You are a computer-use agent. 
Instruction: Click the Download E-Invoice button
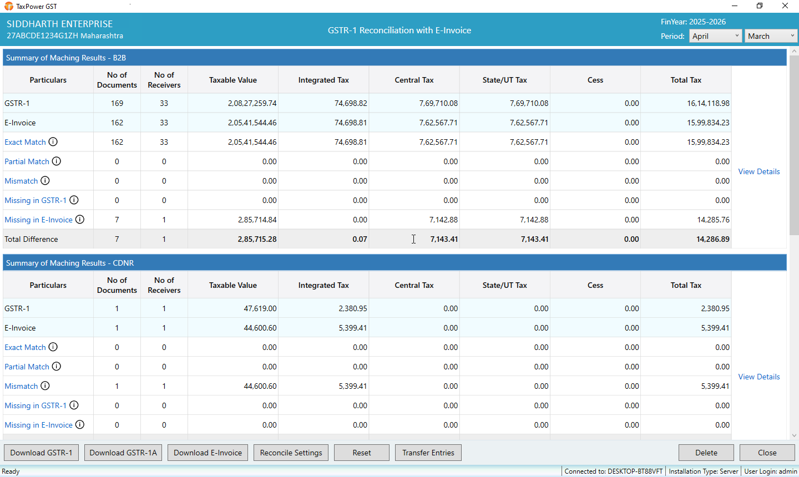point(208,453)
